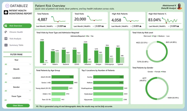Select the Typhoid Yes-admission bar 696
The height and width of the screenshot is (111, 187).
pos(122,60)
